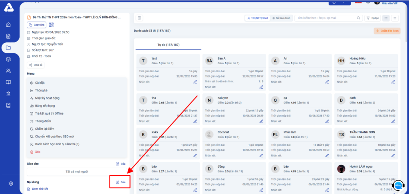Click the Chấm File Scan button
Viewport: 409px width, 194px height.
[x=387, y=31]
